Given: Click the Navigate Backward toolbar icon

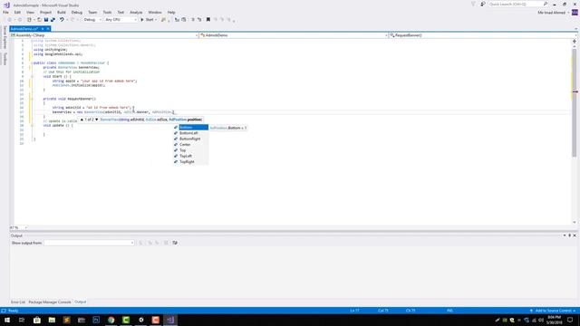Looking at the screenshot, I should tap(10, 20).
